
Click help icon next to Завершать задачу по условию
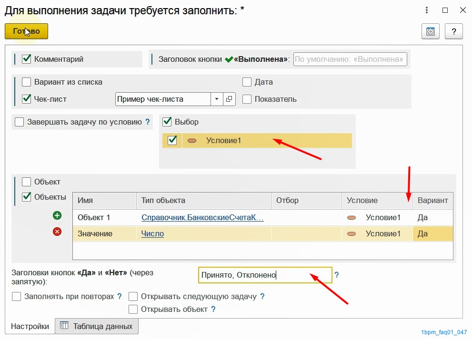(x=148, y=122)
